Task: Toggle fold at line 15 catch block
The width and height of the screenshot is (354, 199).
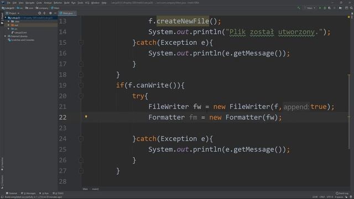Action: [81, 43]
